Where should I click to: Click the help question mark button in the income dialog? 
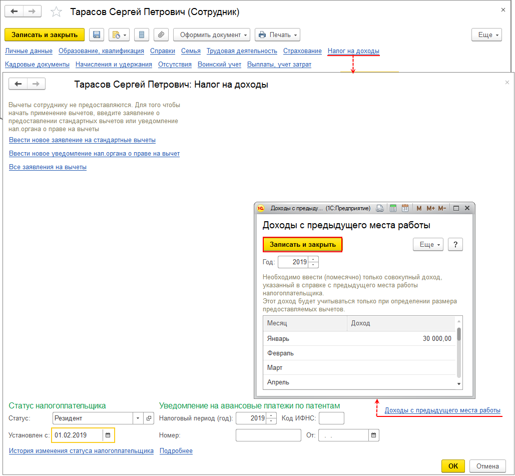tap(455, 244)
